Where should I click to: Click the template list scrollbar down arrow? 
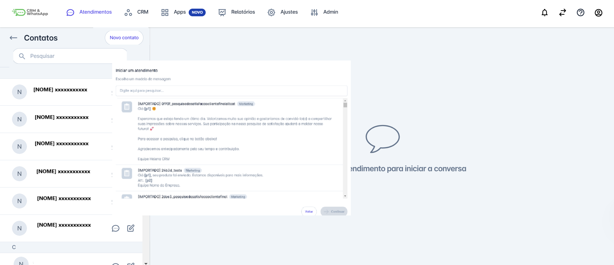pyautogui.click(x=345, y=196)
